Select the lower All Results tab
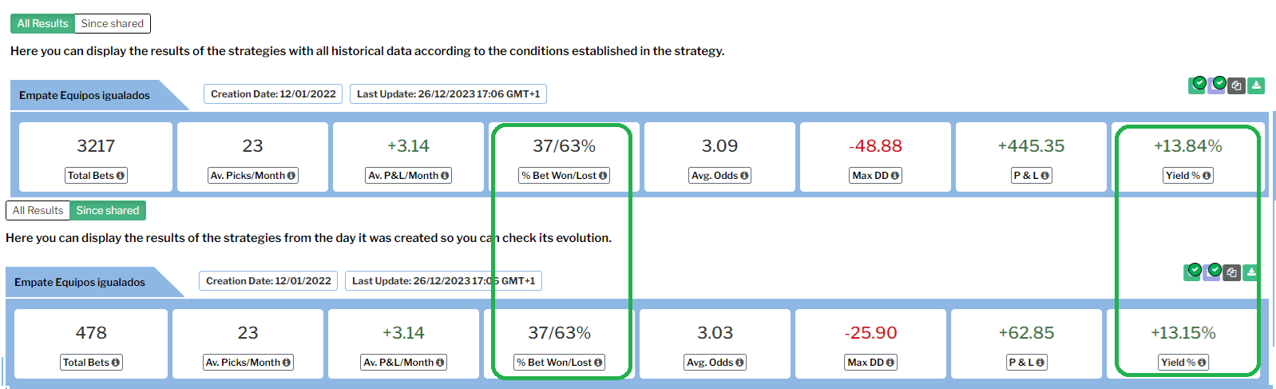This screenshot has height=389, width=1276. [38, 210]
